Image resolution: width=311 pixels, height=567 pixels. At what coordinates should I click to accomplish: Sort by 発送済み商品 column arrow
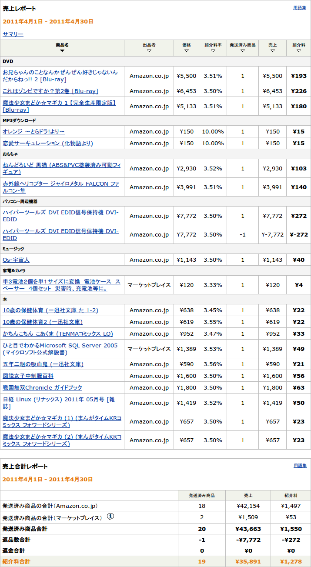tap(243, 51)
